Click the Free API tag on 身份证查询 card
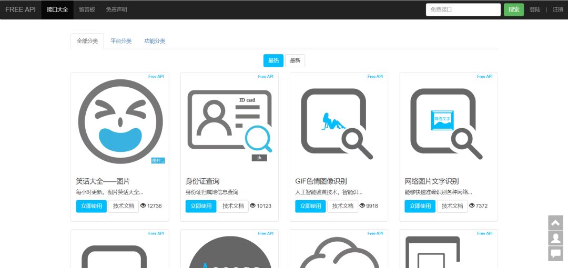This screenshot has height=268, width=568. [x=266, y=76]
